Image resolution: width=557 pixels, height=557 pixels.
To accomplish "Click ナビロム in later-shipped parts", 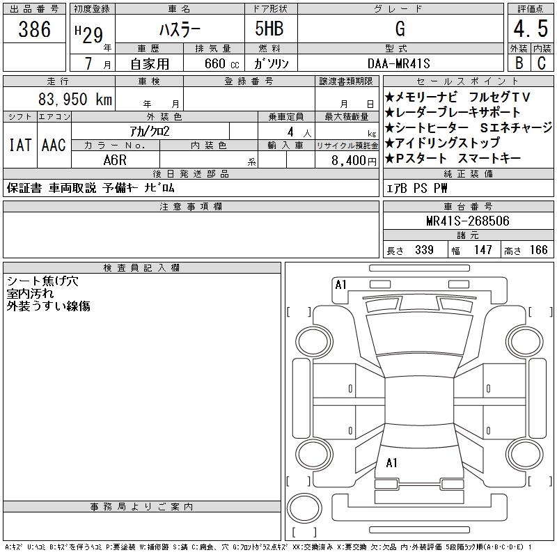I will 159,188.
